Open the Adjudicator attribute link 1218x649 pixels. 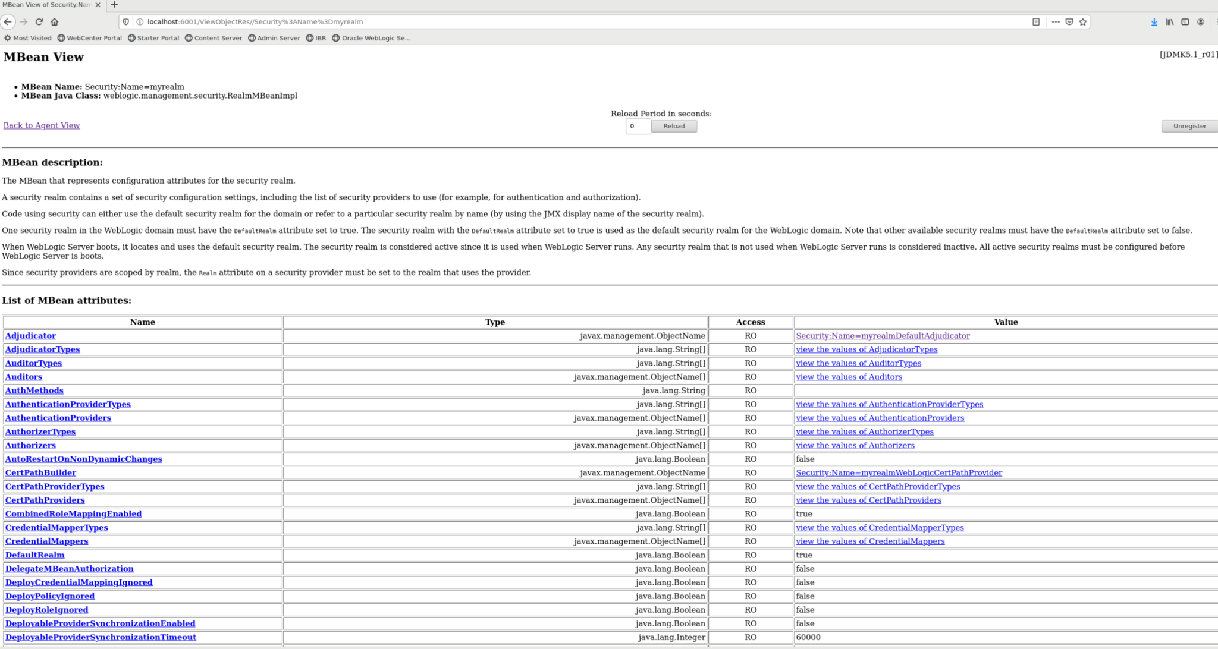click(30, 336)
